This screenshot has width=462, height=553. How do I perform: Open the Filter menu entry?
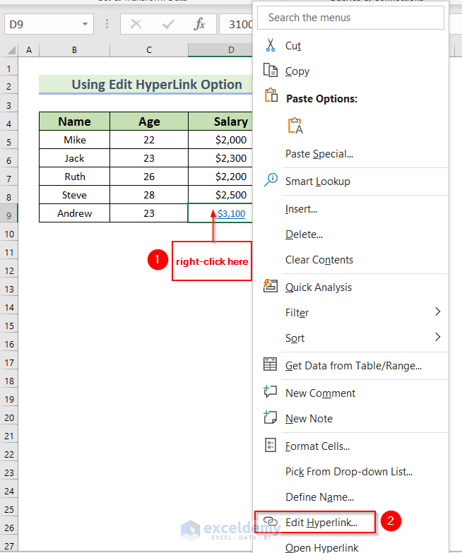point(351,312)
